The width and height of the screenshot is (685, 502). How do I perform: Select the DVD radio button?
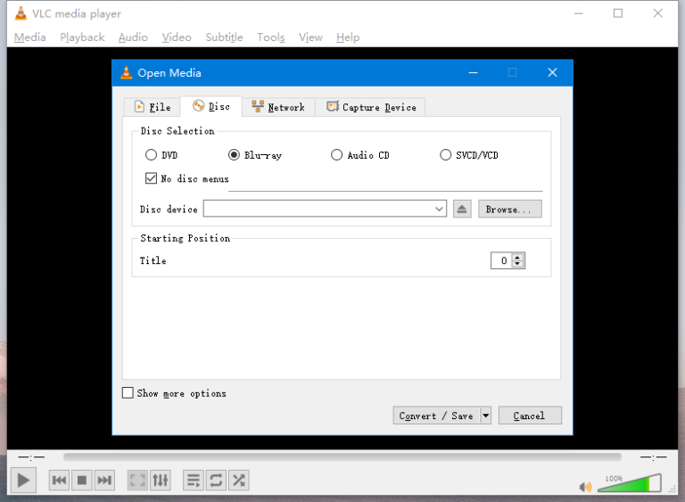[x=151, y=155]
